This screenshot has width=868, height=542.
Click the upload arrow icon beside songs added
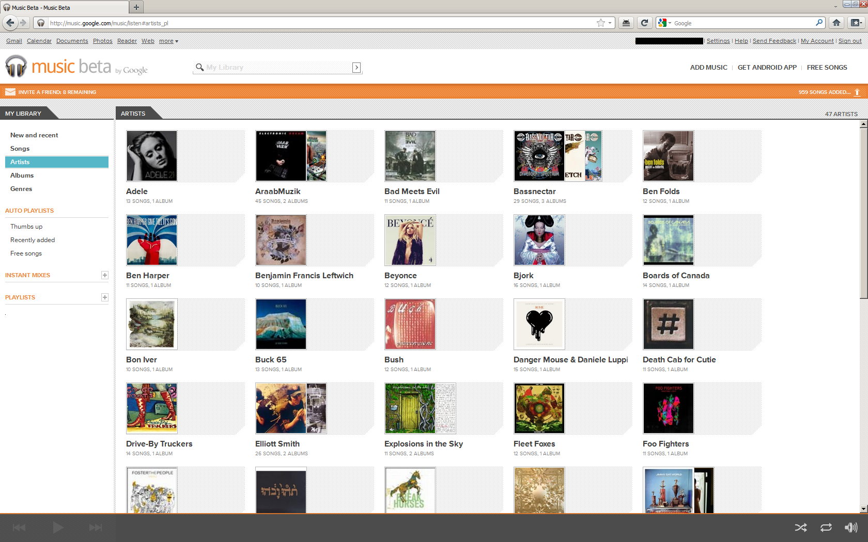(857, 92)
